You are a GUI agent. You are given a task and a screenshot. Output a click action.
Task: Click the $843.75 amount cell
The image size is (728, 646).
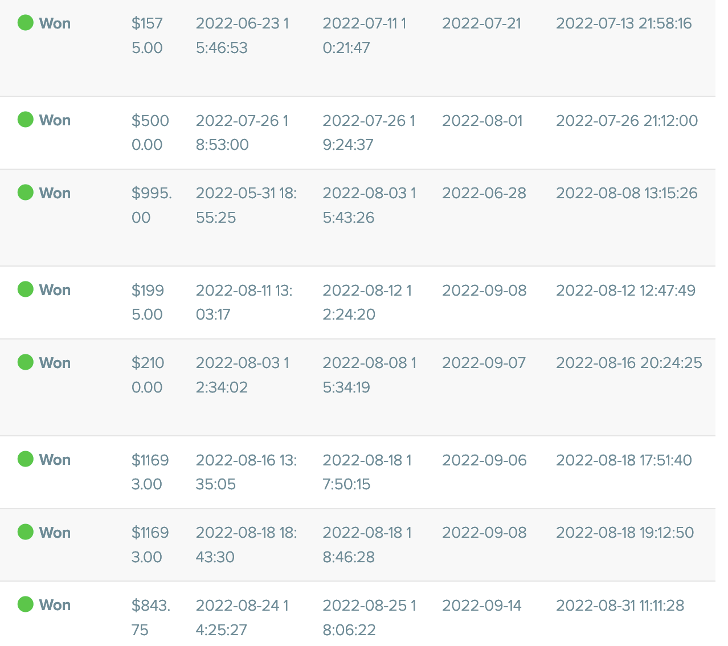(150, 618)
